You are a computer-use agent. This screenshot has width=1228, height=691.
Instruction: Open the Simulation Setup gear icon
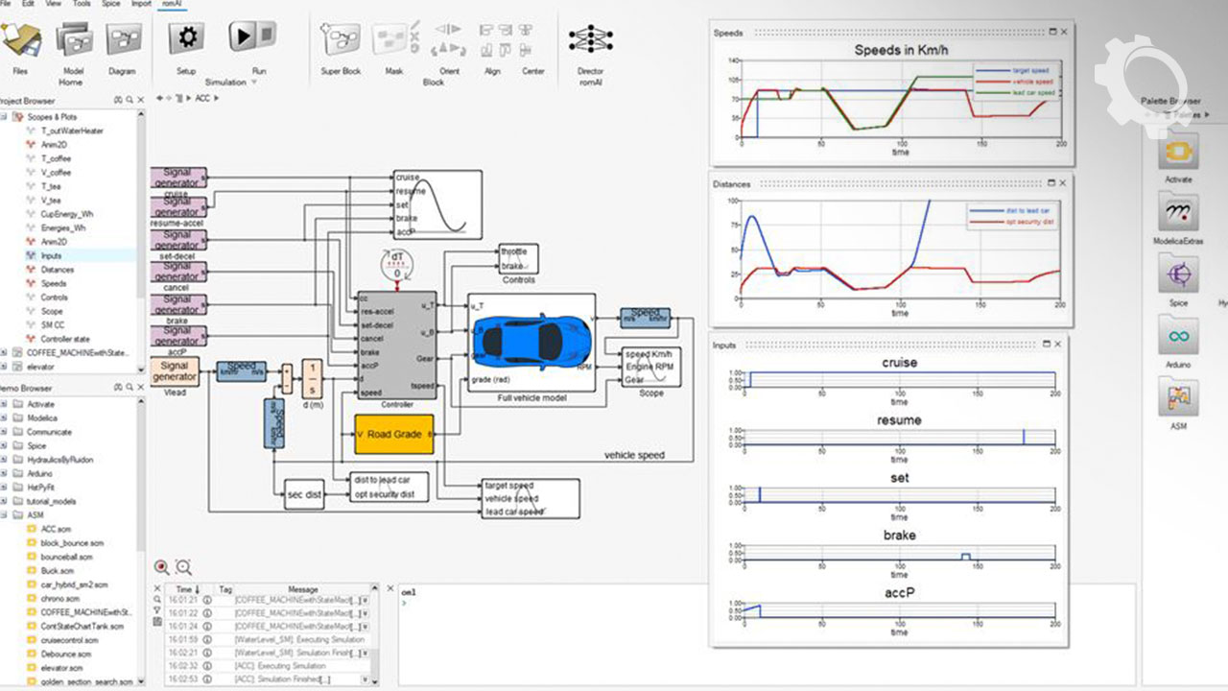tap(186, 38)
